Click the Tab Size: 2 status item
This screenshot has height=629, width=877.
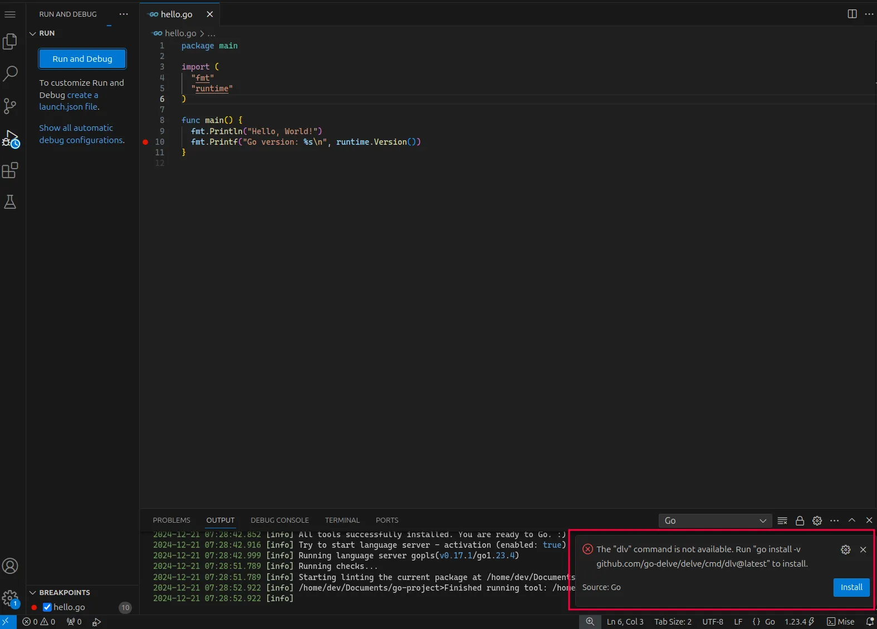tap(673, 622)
